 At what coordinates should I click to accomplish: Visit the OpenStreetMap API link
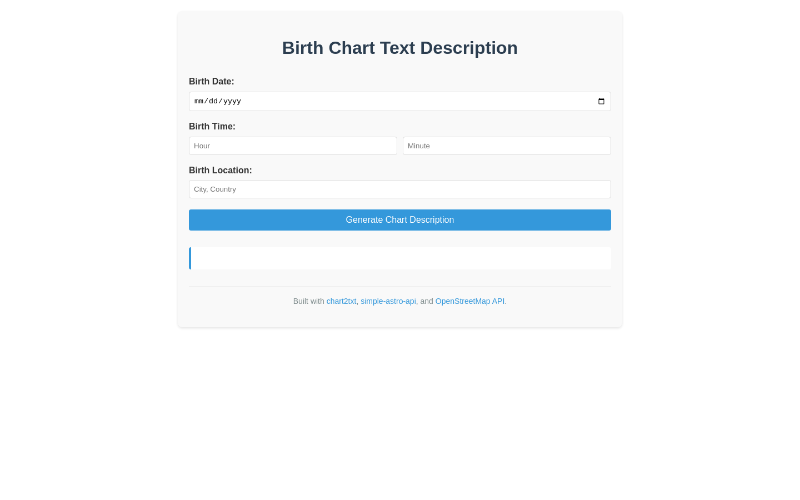[470, 301]
